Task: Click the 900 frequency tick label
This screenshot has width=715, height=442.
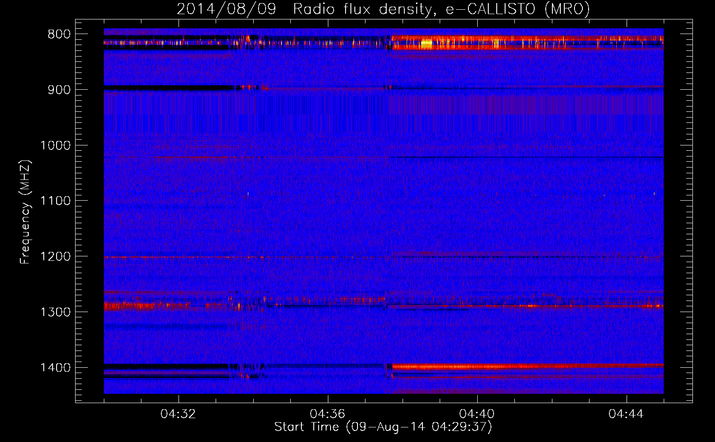Action: point(59,90)
